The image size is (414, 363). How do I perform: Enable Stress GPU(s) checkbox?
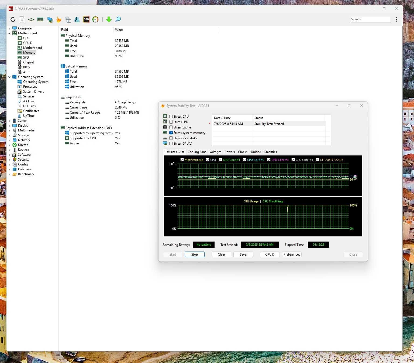point(171,144)
